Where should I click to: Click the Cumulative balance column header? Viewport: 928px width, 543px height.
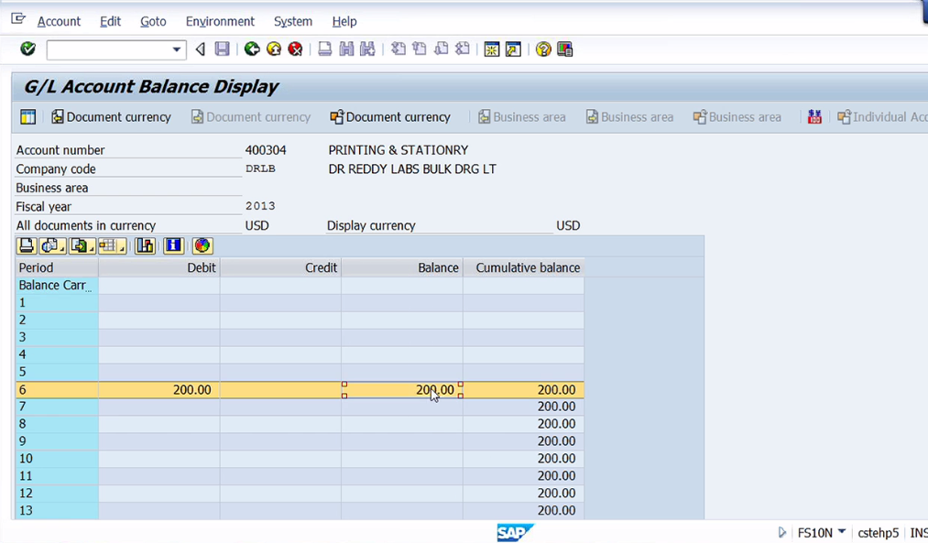click(x=524, y=268)
